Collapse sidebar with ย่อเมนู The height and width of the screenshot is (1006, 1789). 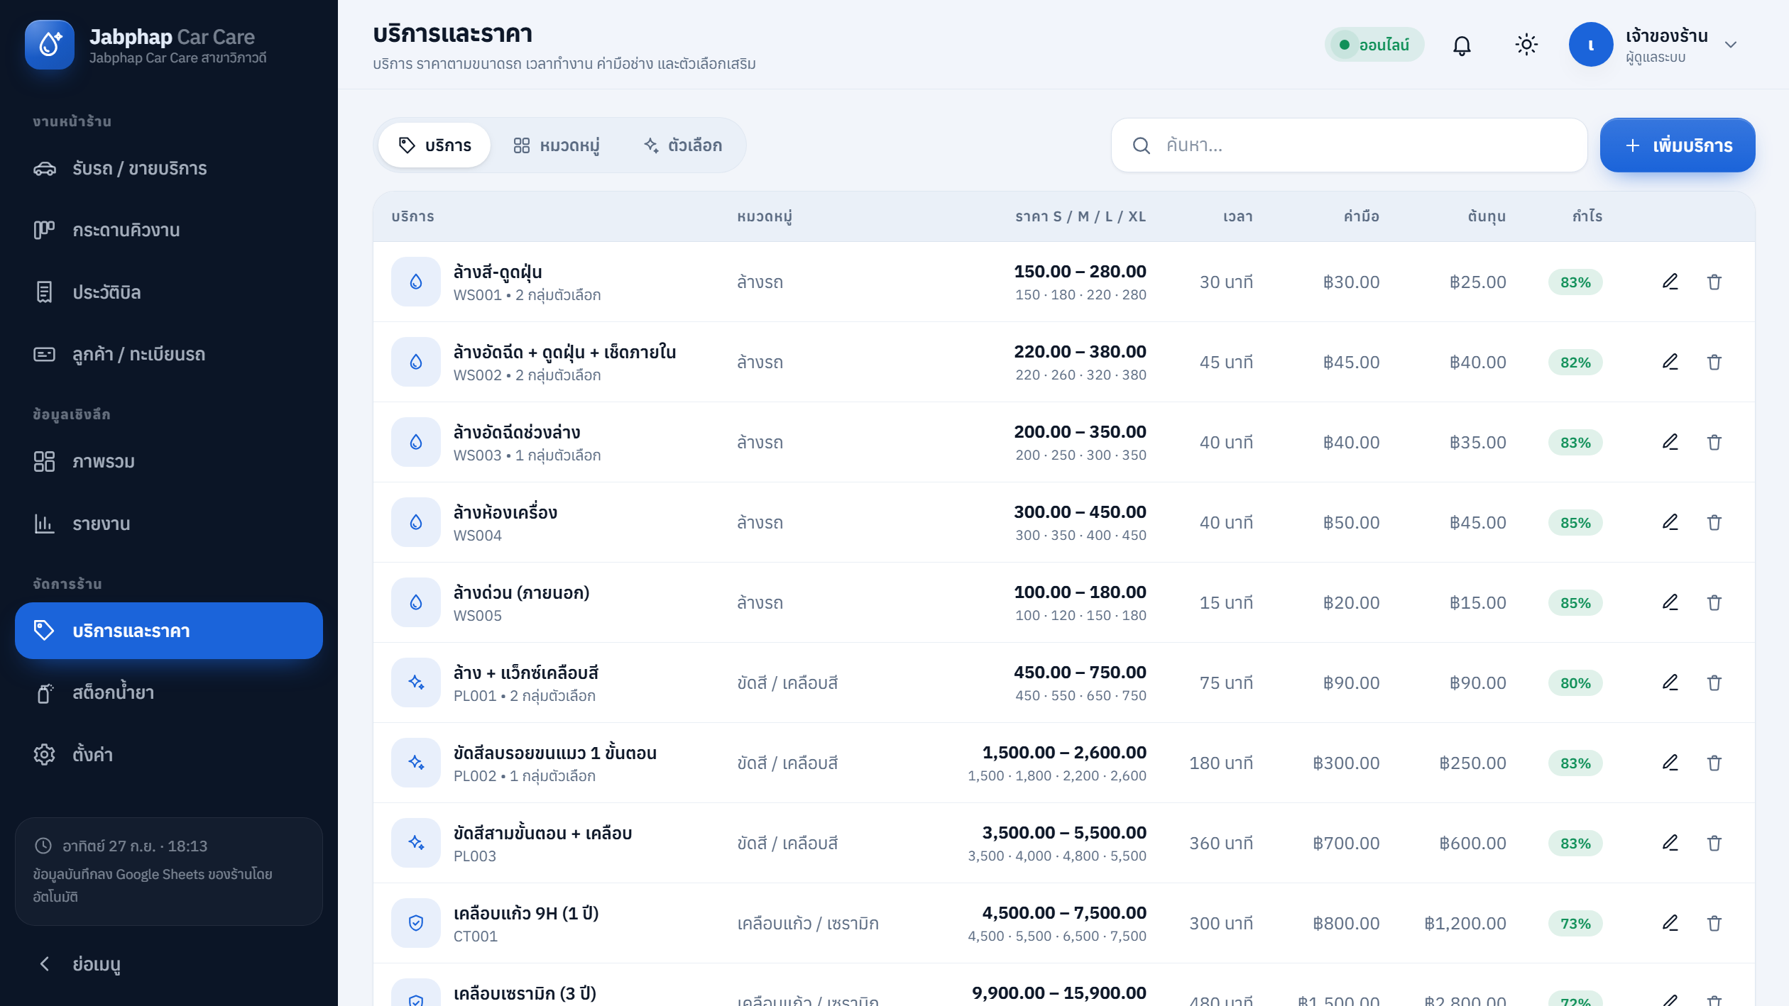pos(169,964)
